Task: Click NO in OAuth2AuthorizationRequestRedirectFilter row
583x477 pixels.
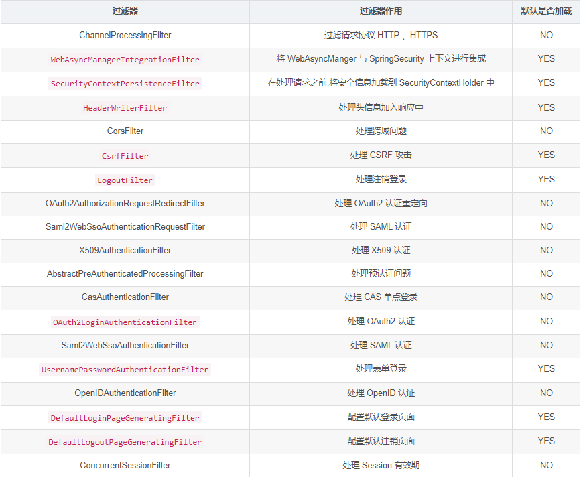Action: [546, 204]
